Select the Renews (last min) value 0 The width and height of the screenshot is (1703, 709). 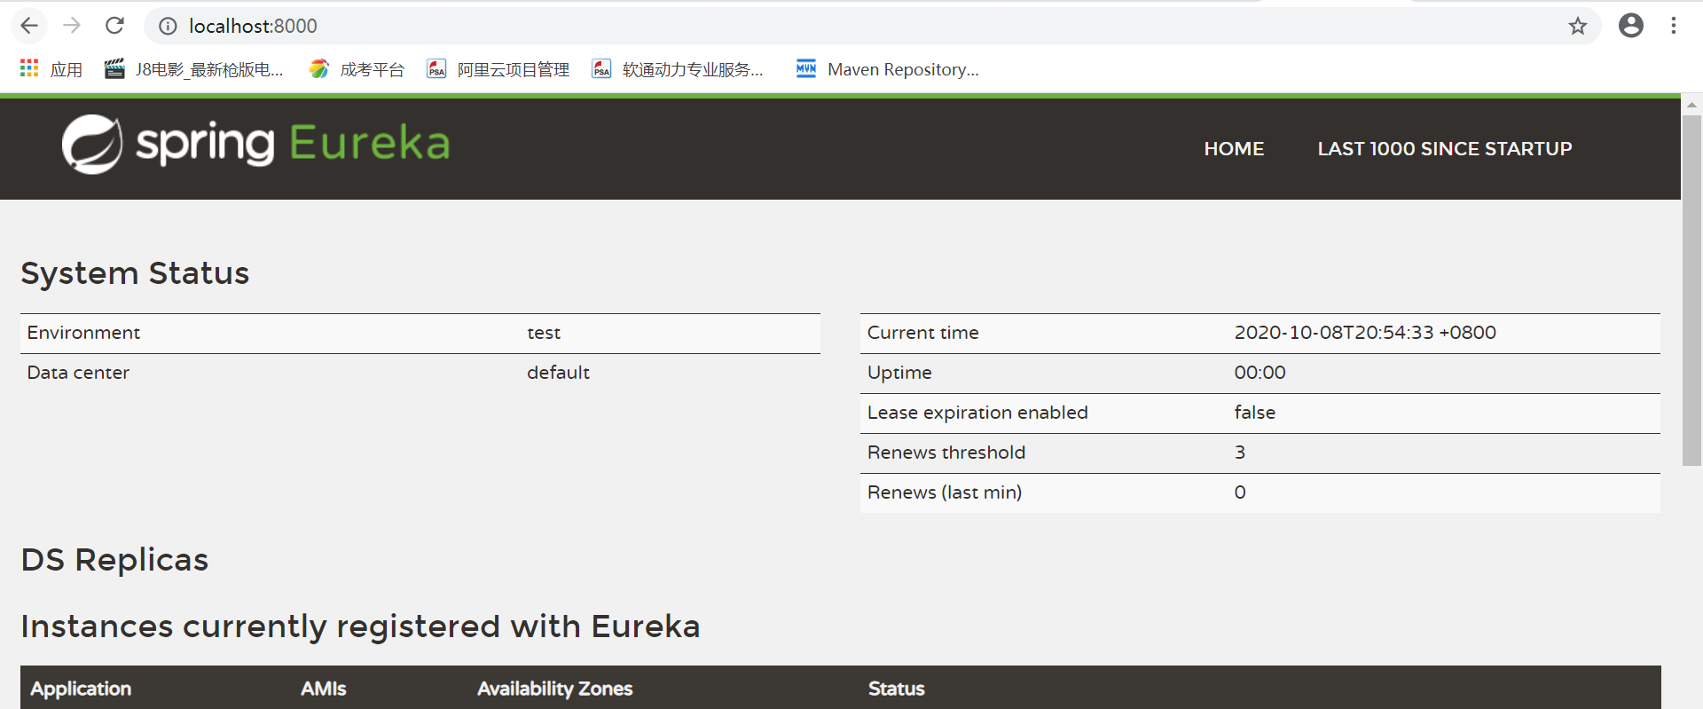tap(1239, 492)
